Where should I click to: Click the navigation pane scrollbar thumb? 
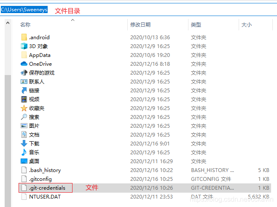point(8,141)
